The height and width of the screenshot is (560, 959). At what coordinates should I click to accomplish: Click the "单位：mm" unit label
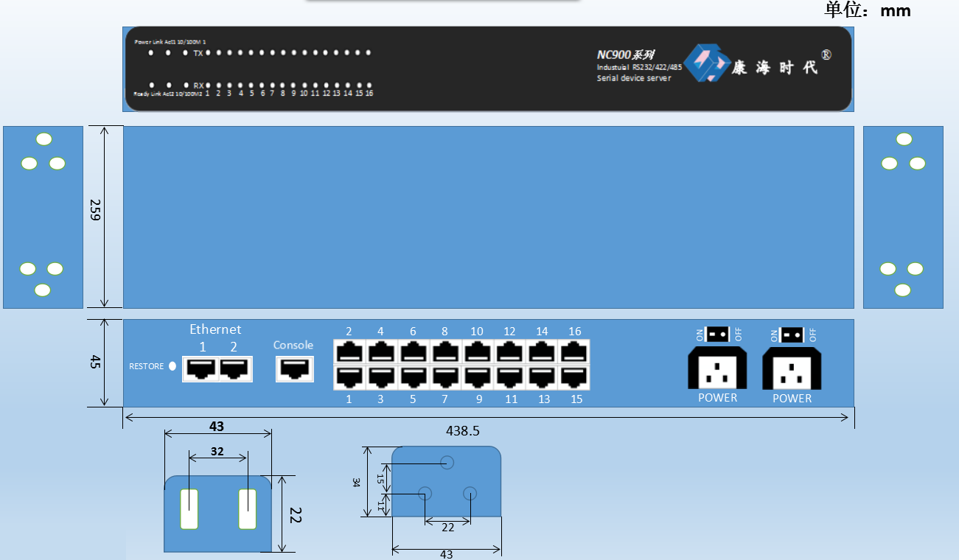(x=868, y=10)
